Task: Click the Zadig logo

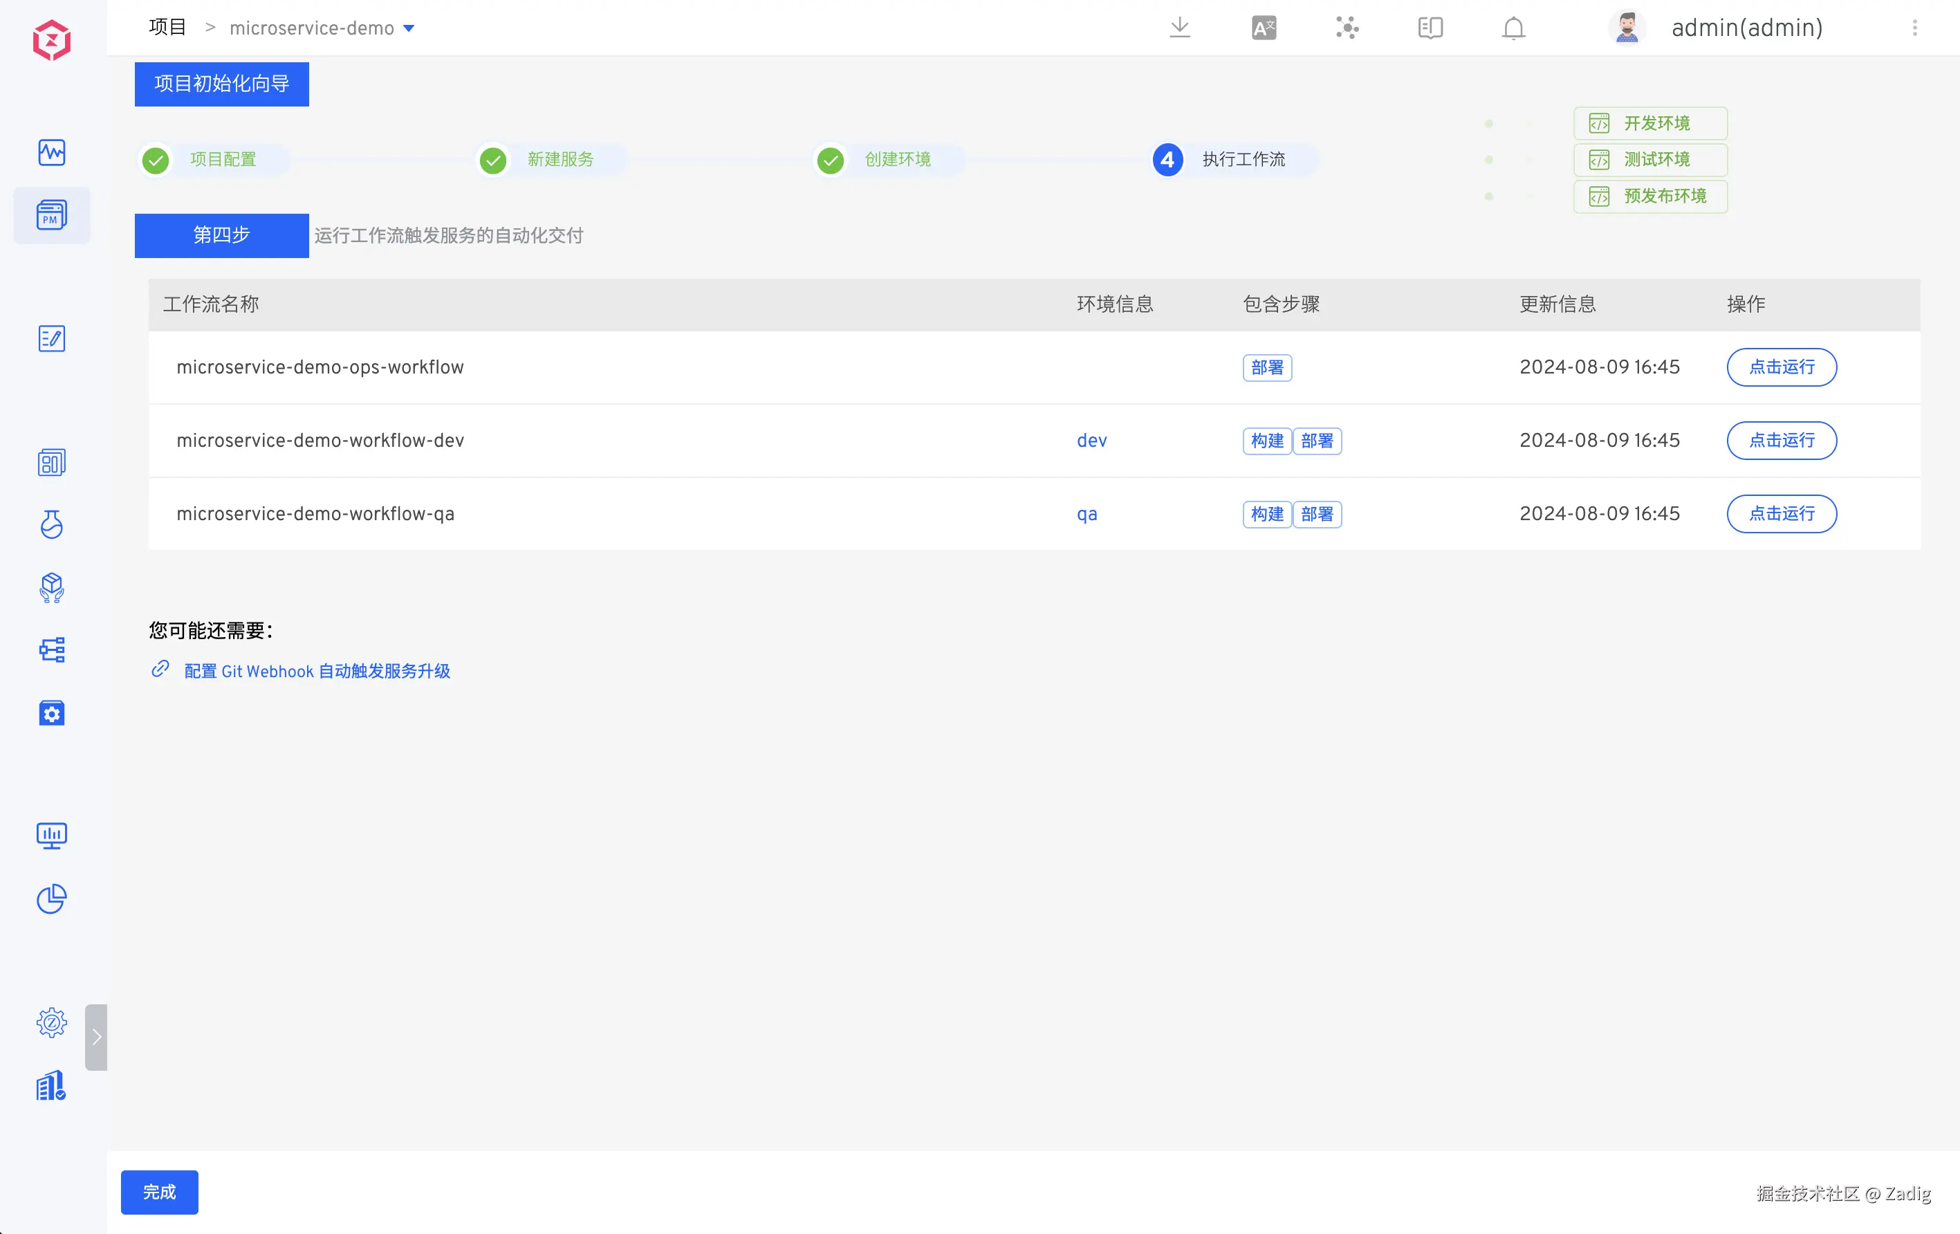Action: (x=51, y=40)
